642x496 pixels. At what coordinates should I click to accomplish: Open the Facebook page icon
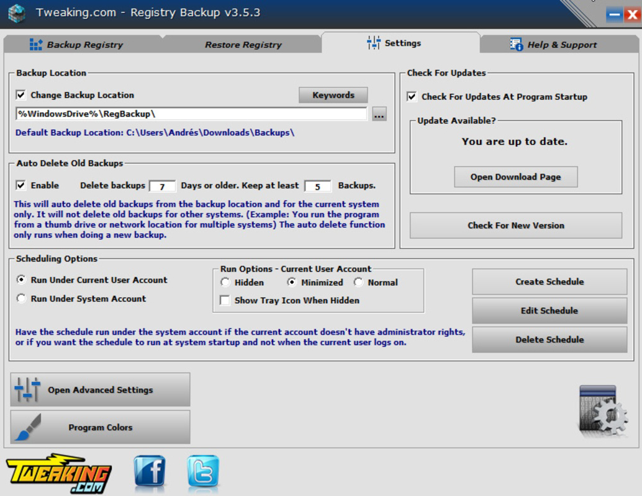coord(150,472)
